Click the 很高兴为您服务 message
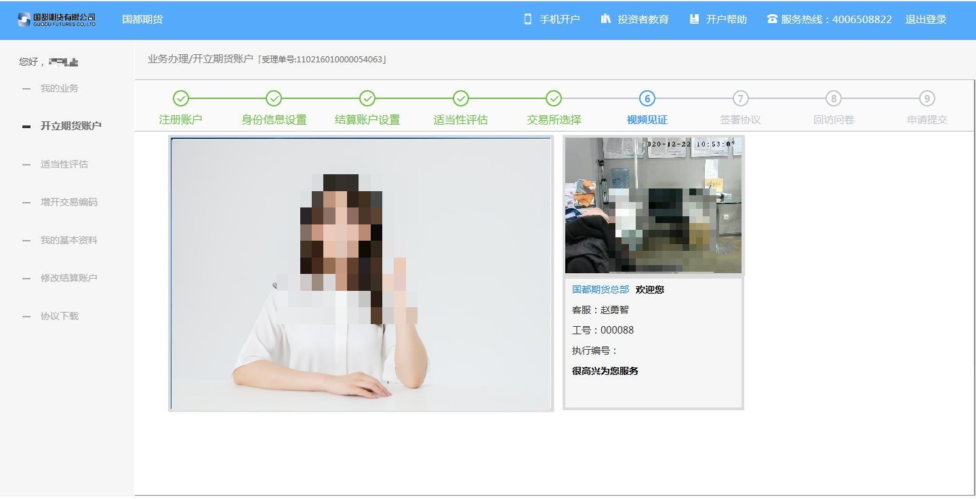Image resolution: width=976 pixels, height=499 pixels. click(x=605, y=371)
